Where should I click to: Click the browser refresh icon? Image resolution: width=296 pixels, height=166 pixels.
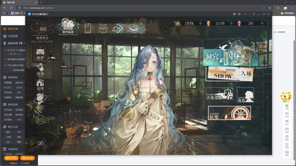point(12,8)
